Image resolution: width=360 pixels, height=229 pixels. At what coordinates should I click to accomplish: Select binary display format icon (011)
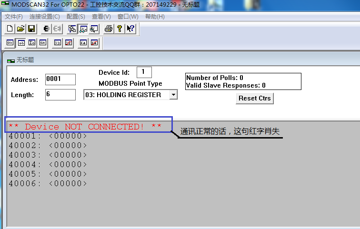pos(10,43)
